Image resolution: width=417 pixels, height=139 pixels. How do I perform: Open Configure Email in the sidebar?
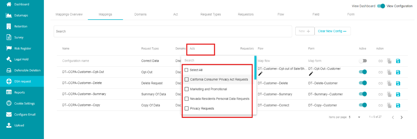pos(22,114)
